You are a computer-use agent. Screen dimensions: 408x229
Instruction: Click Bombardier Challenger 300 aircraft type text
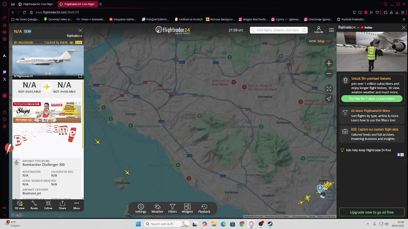point(43,165)
